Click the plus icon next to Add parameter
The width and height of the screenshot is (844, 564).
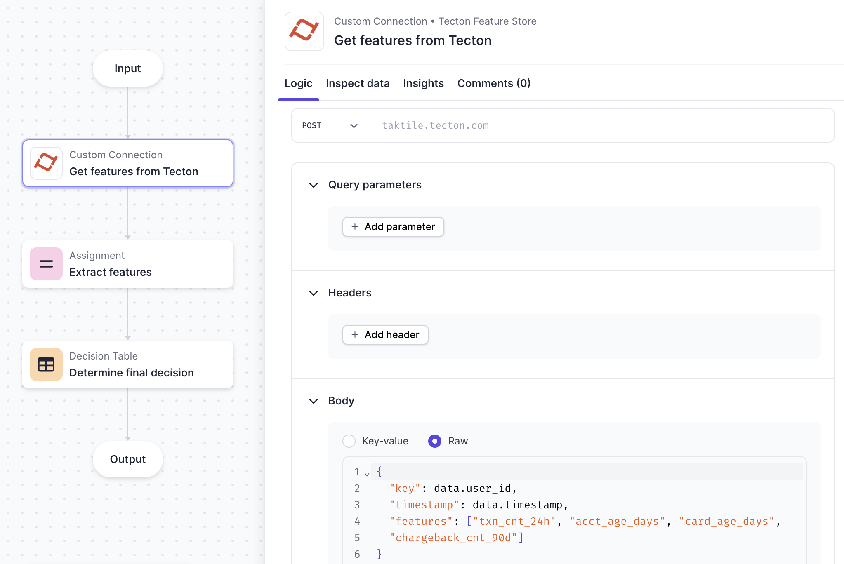click(x=355, y=227)
